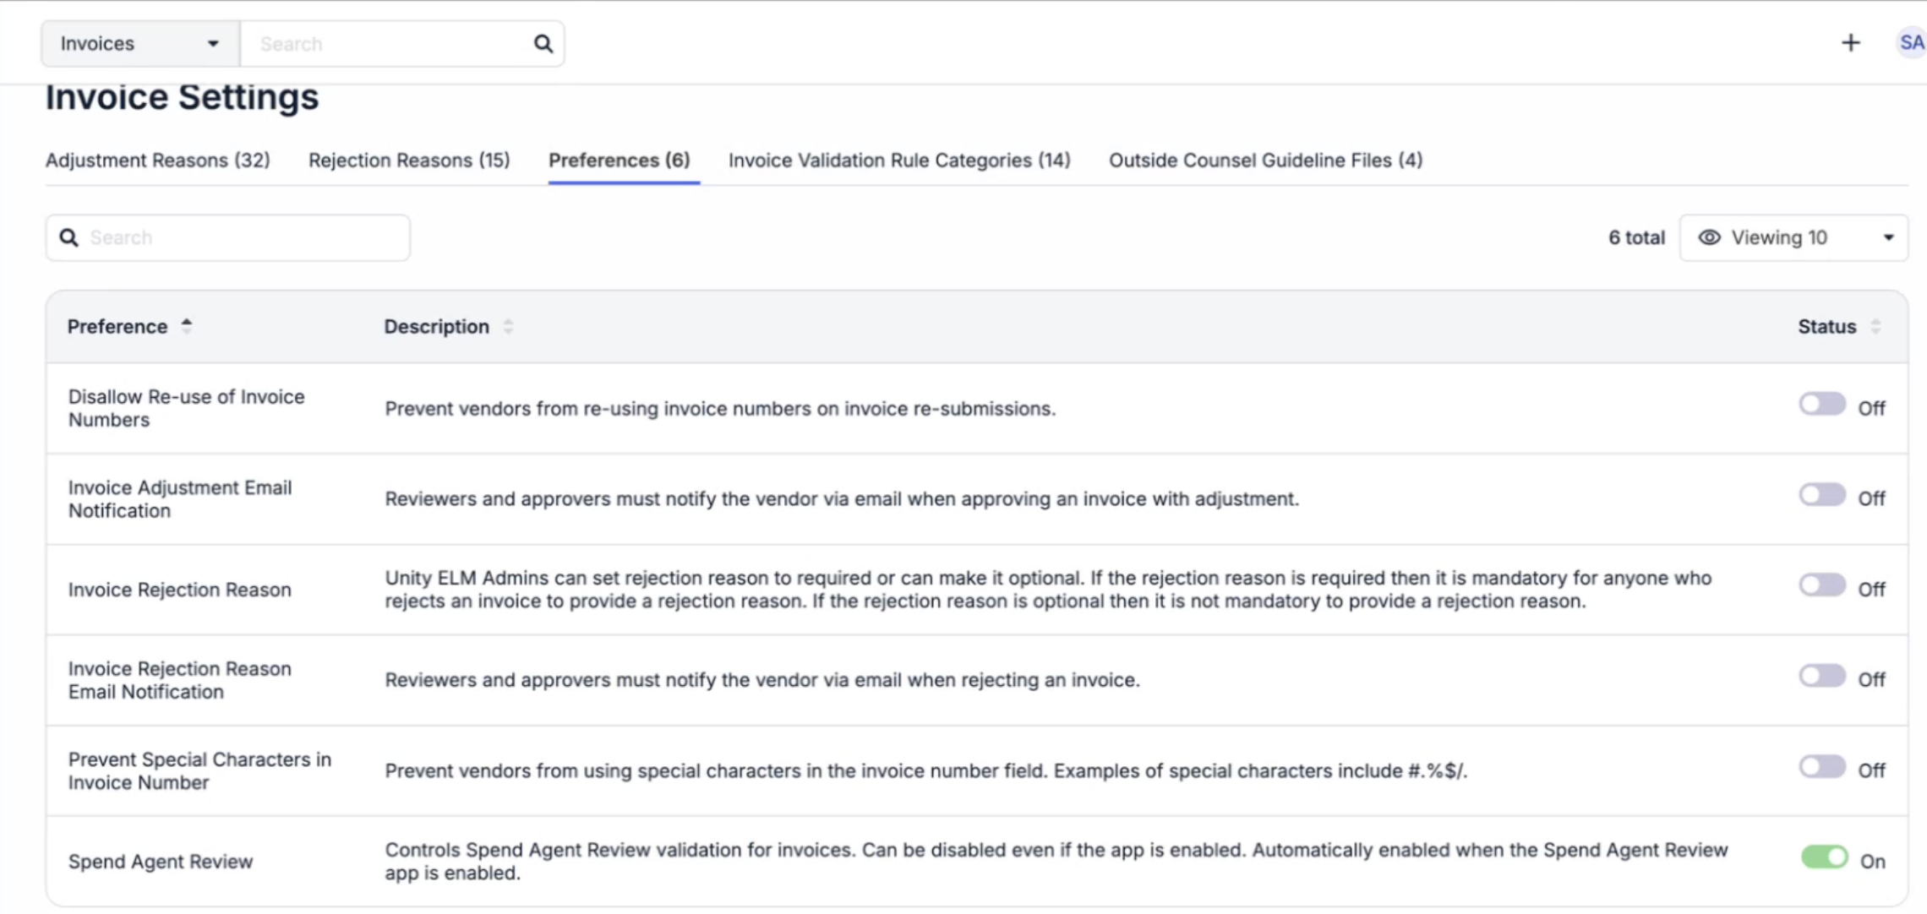The height and width of the screenshot is (914, 1927).
Task: Open the Invoices category dropdown
Action: pos(140,44)
